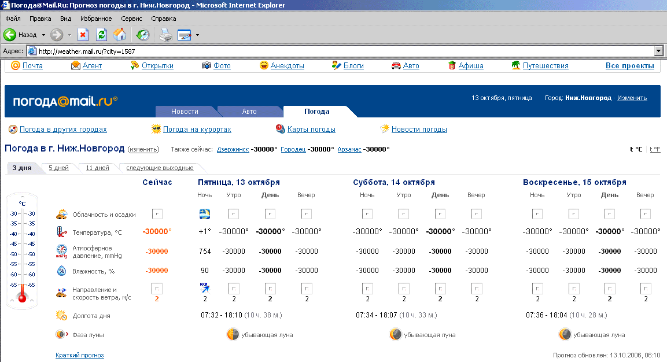Click Friday night wind direction arrow icon
Screen dimensions: 667x362
205,288
